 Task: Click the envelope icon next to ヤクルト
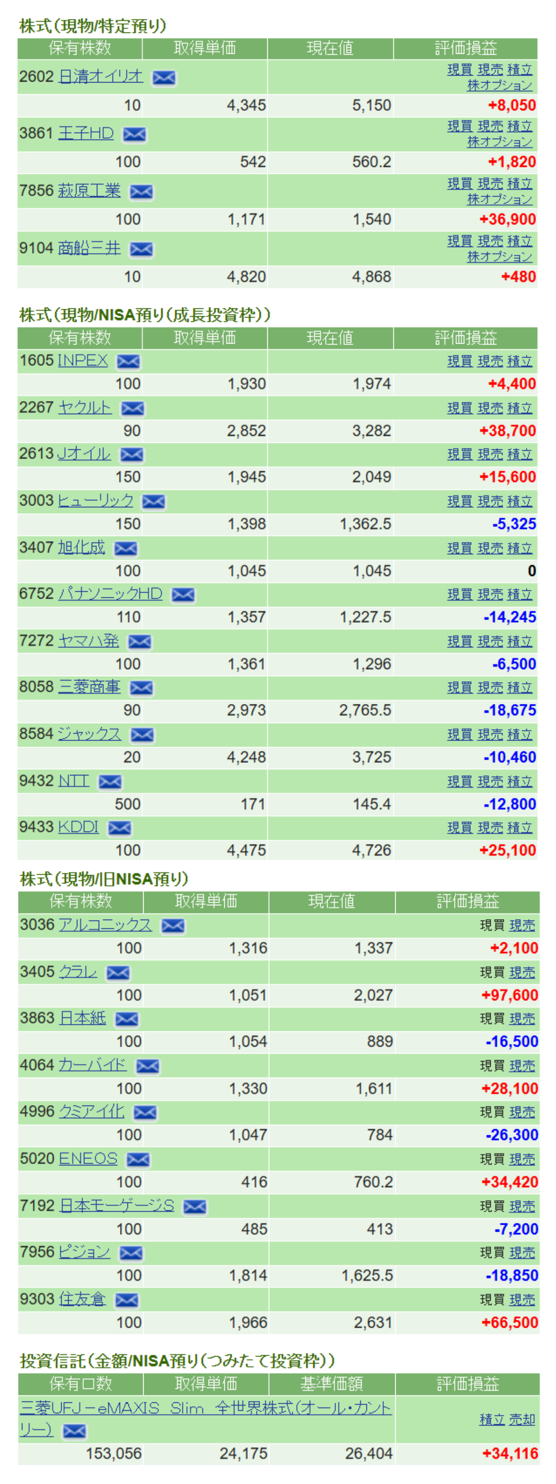click(133, 409)
